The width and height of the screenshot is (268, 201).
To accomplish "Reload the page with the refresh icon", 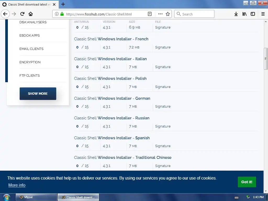I will coord(22,14).
